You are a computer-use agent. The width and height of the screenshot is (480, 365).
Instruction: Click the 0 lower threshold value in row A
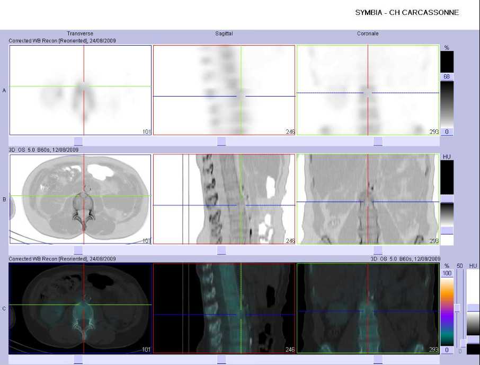(447, 132)
